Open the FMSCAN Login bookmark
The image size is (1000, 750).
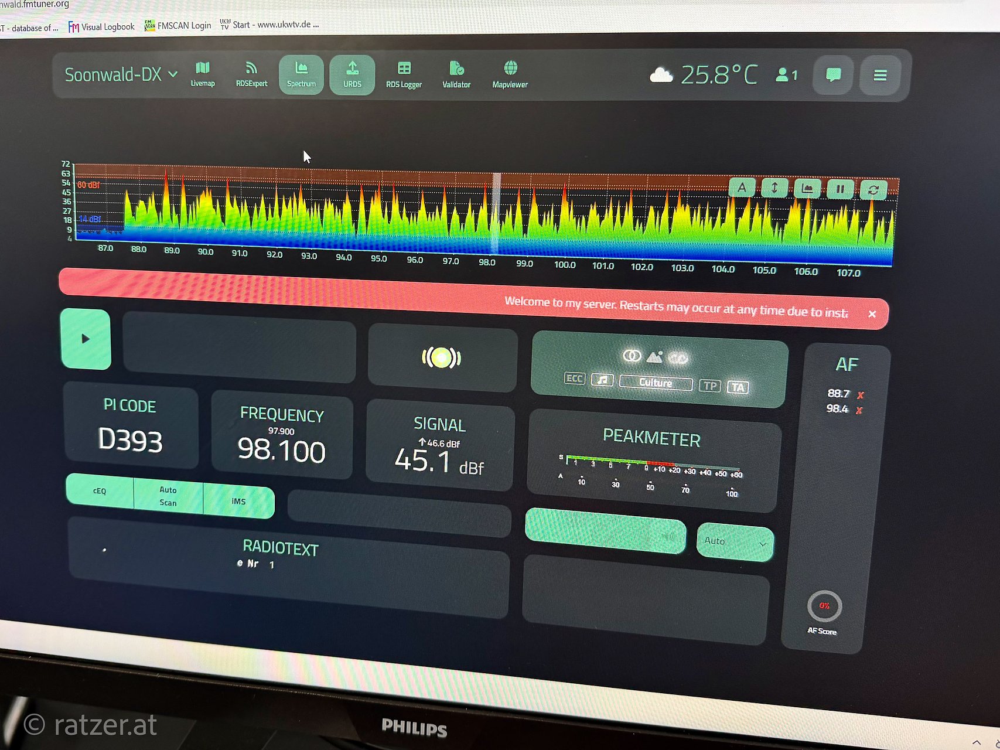[x=178, y=26]
